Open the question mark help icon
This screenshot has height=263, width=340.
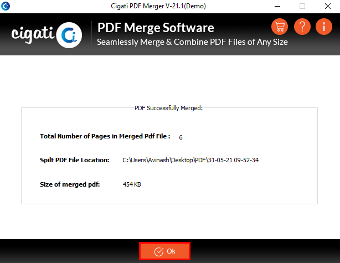(x=302, y=27)
